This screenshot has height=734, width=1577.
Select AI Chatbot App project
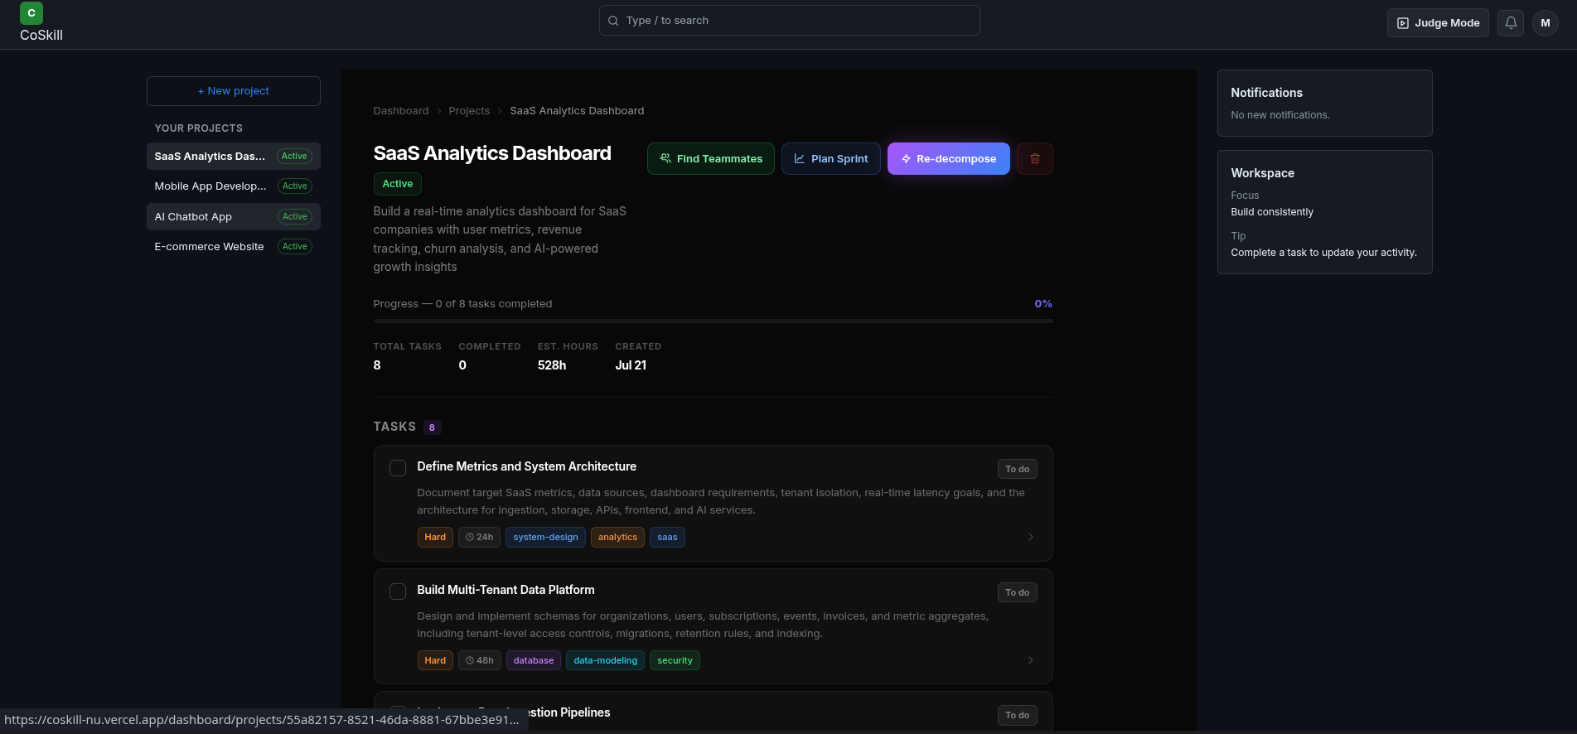pos(234,216)
